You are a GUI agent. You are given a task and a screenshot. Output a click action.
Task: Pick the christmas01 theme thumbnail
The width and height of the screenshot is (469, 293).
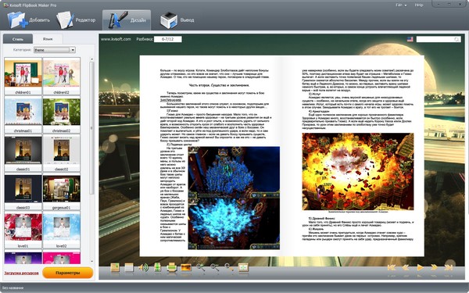[x=23, y=115]
